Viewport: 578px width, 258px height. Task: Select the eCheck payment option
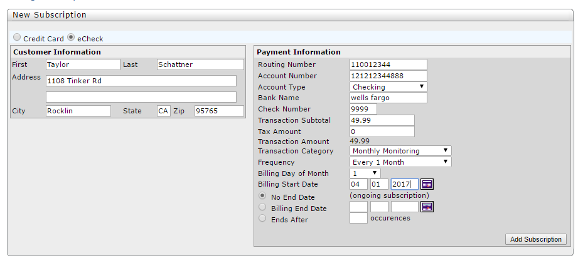pyautogui.click(x=71, y=38)
